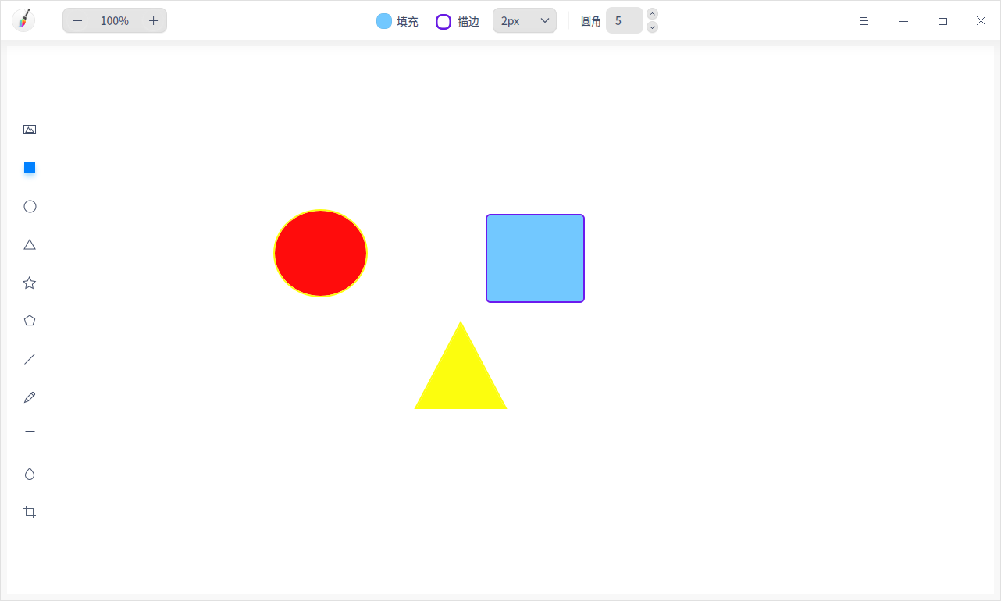Select the crop tool
The image size is (1001, 601).
30,512
